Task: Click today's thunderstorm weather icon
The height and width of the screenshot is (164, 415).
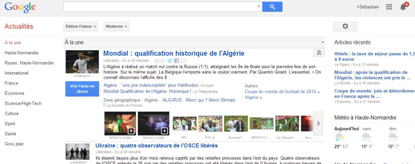Action: (x=339, y=137)
